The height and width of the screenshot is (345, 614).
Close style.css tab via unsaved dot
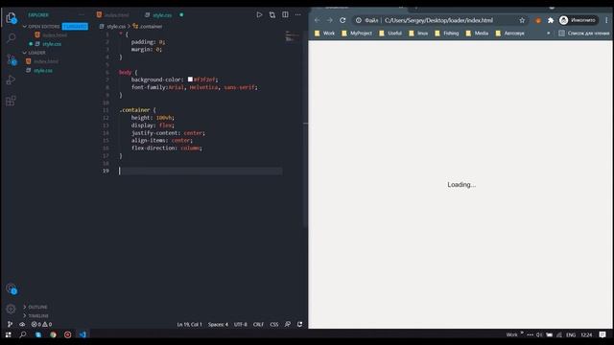coord(181,15)
